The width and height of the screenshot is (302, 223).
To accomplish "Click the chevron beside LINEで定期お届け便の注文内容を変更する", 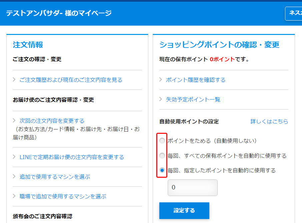I will click(14, 157).
